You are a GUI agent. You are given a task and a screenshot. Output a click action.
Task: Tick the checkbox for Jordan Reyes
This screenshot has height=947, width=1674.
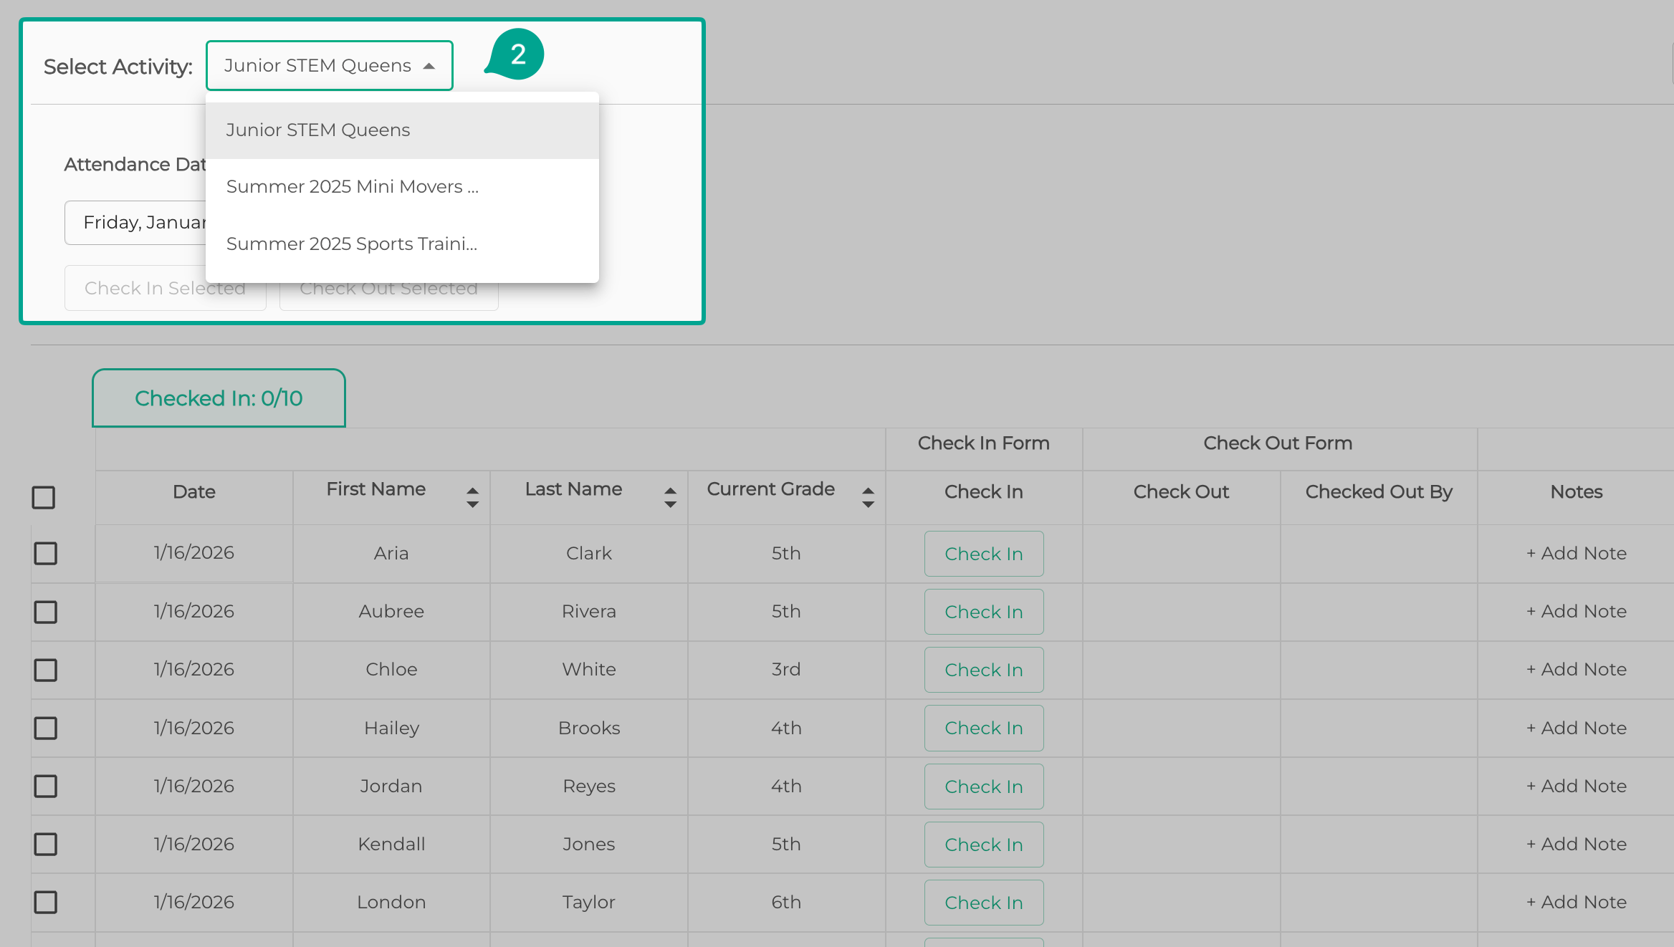46,786
